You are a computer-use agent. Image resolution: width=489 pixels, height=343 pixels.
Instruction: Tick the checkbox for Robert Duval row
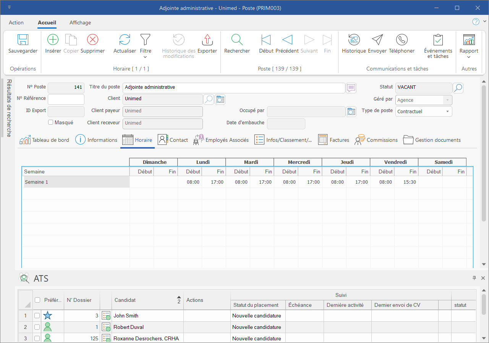coord(37,327)
